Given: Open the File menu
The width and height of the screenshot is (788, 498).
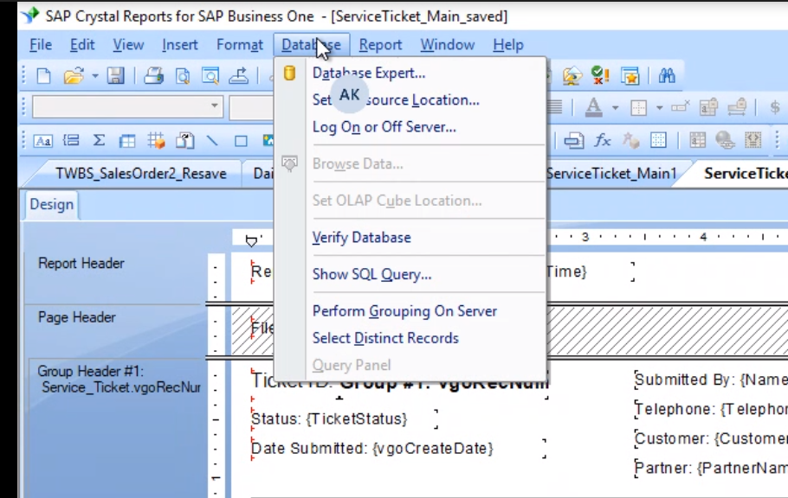Looking at the screenshot, I should 41,45.
